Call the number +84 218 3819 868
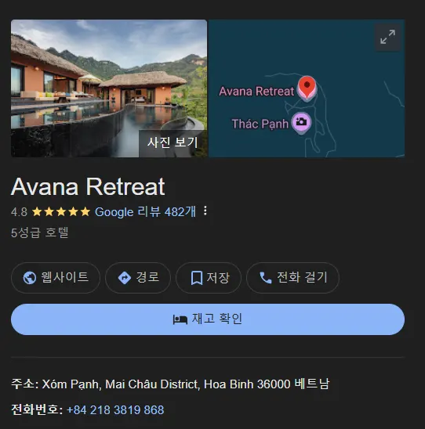 (x=115, y=410)
